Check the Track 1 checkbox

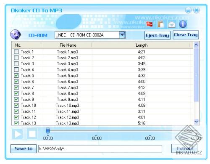pos(16,52)
